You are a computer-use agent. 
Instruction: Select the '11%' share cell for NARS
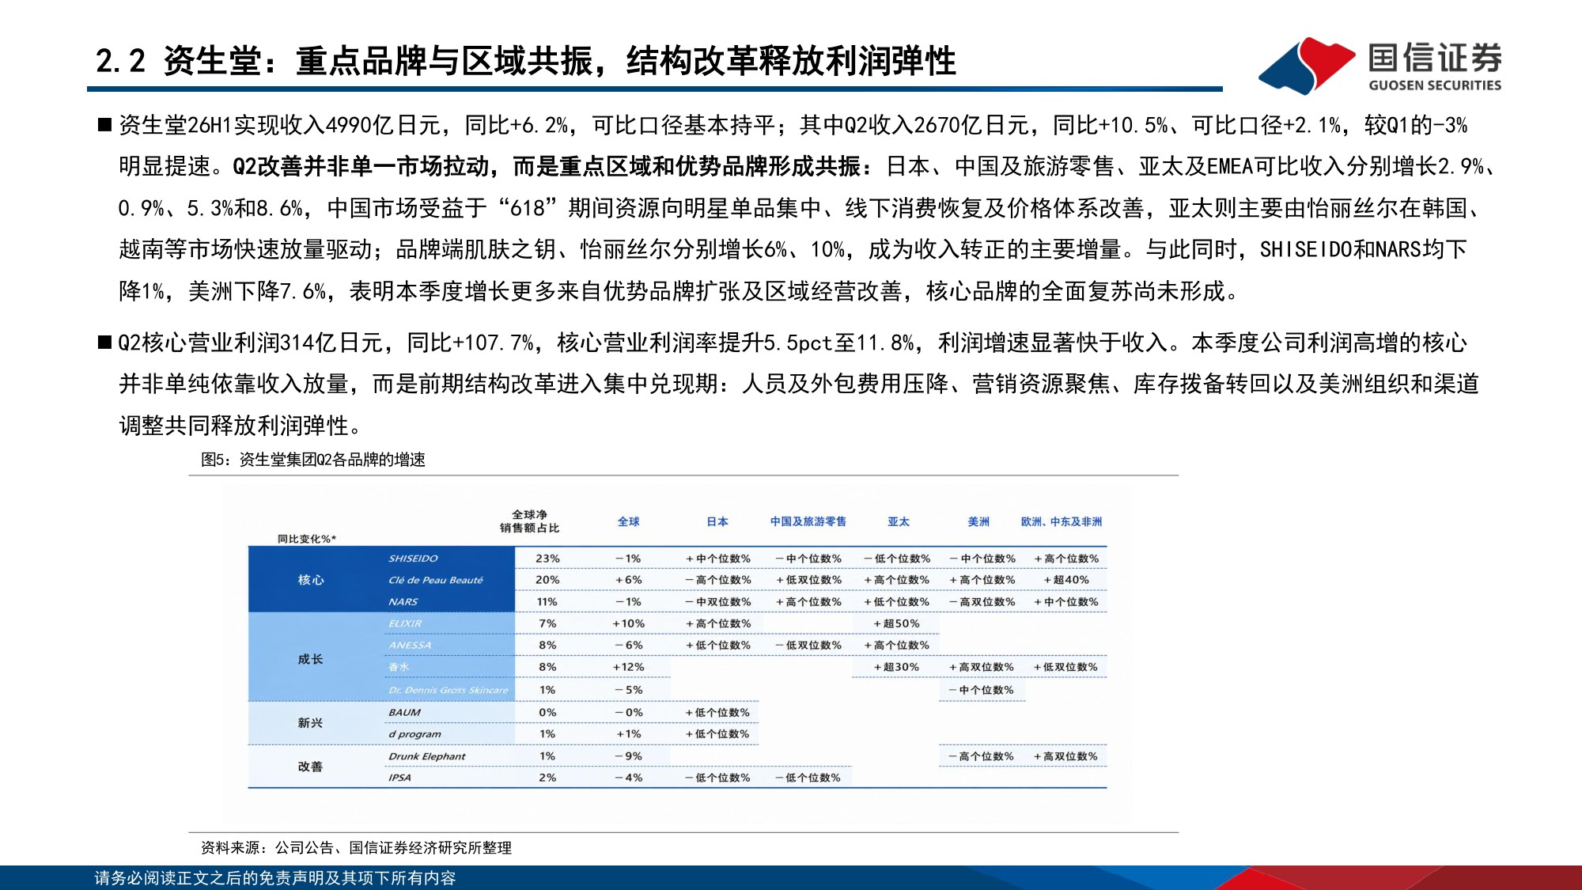click(x=547, y=602)
